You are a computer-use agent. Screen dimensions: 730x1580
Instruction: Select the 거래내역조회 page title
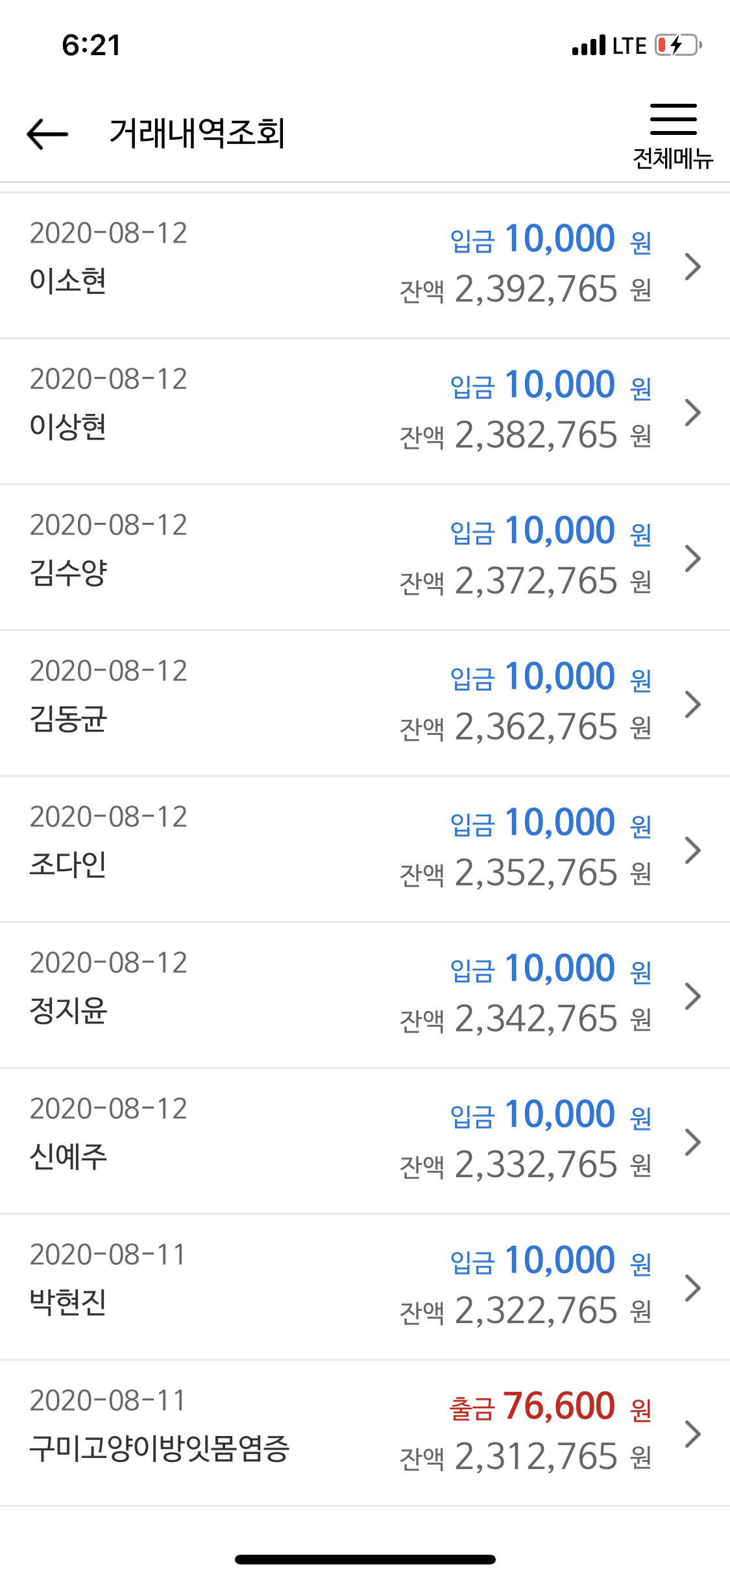click(x=197, y=134)
